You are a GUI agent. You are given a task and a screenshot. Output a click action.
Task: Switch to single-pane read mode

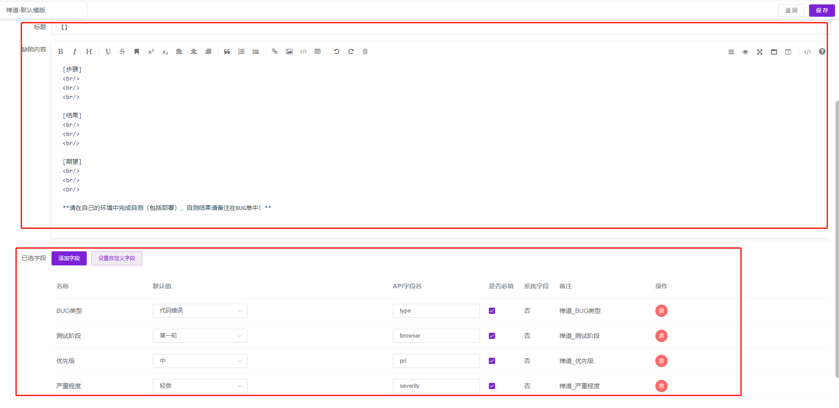pyautogui.click(x=774, y=52)
